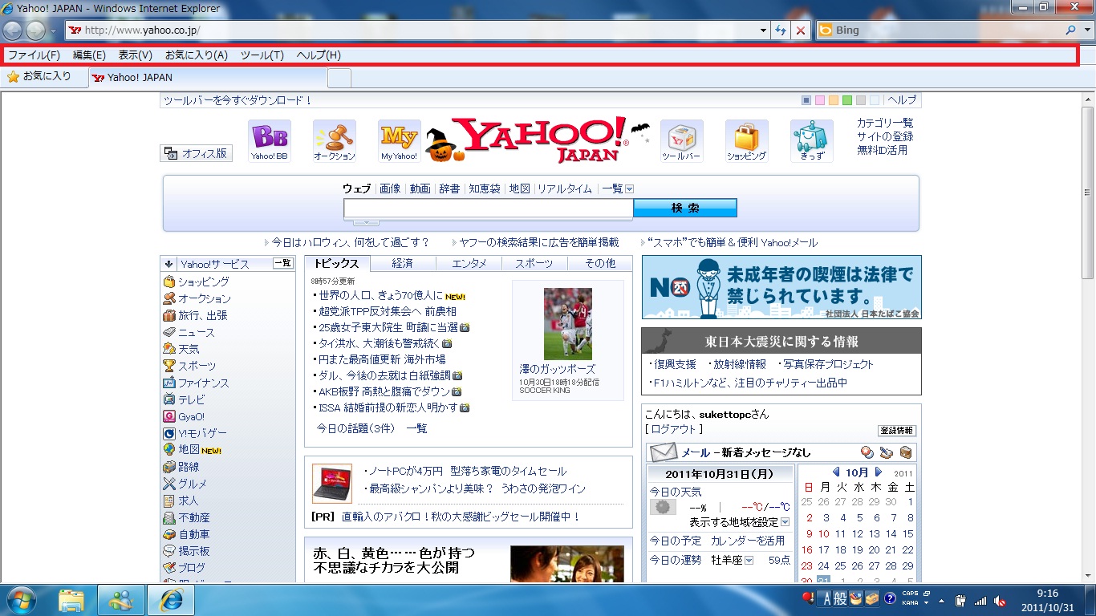Click the mail envelope icon
Screen dimensions: 1096x616
coord(664,452)
